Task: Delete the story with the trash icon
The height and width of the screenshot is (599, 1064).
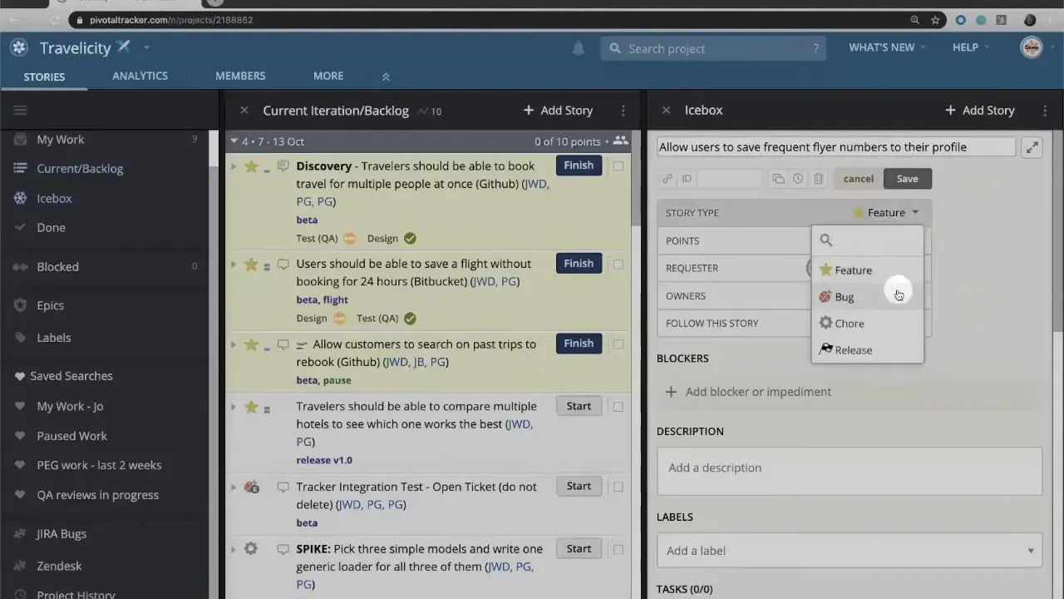Action: [x=818, y=178]
